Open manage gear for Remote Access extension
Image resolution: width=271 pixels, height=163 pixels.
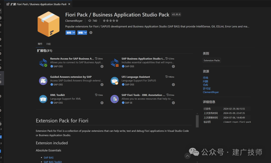(x=102, y=66)
